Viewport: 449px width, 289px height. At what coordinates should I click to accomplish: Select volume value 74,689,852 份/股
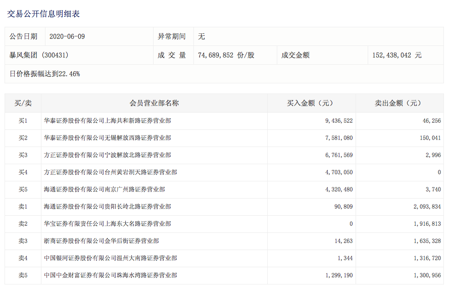tap(226, 55)
